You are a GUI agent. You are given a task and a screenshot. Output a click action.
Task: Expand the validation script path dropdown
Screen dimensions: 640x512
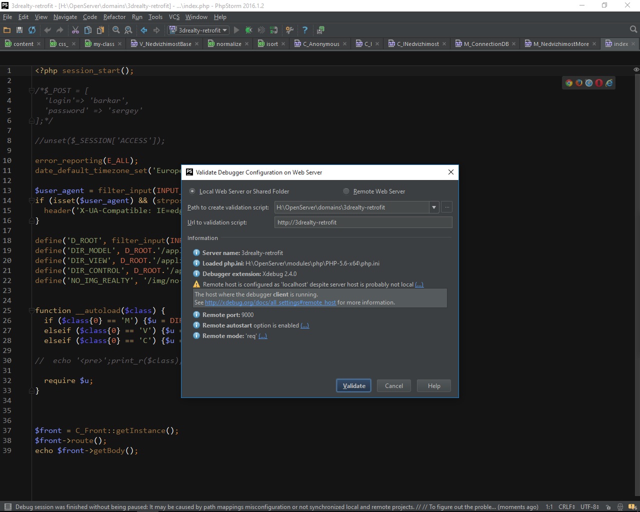click(433, 207)
